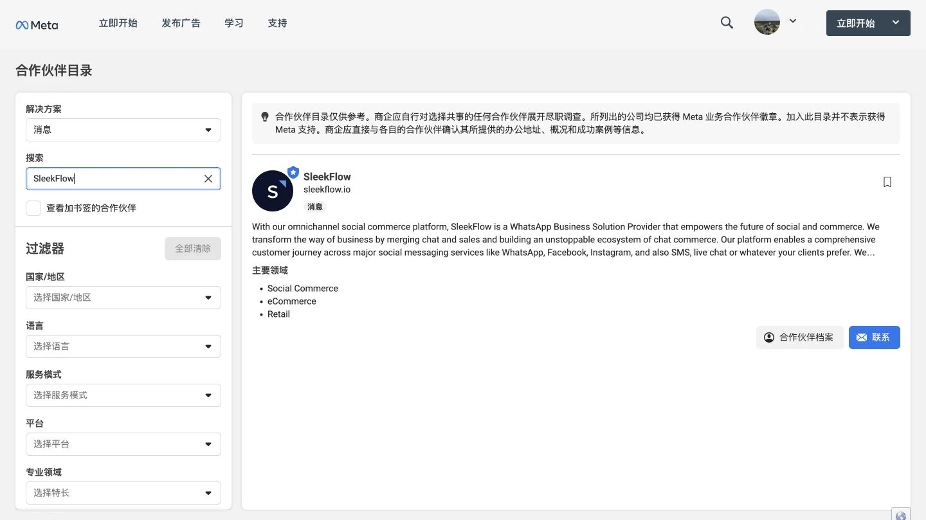Open the profile avatar menu
The width and height of the screenshot is (926, 520).
(x=767, y=22)
